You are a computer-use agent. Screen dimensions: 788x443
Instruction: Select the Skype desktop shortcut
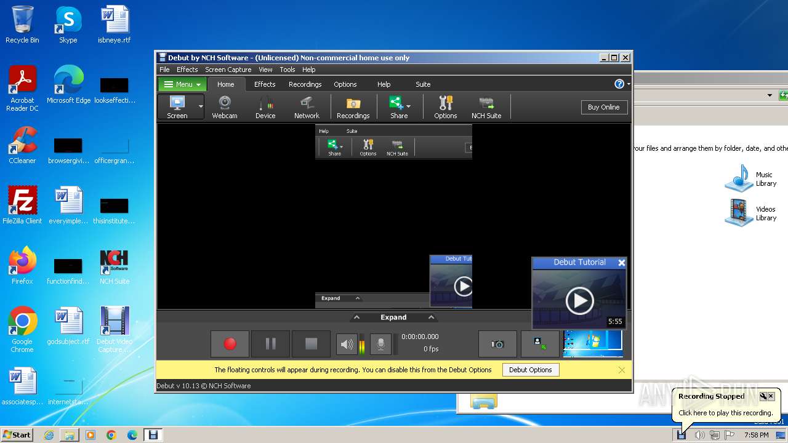(68, 25)
